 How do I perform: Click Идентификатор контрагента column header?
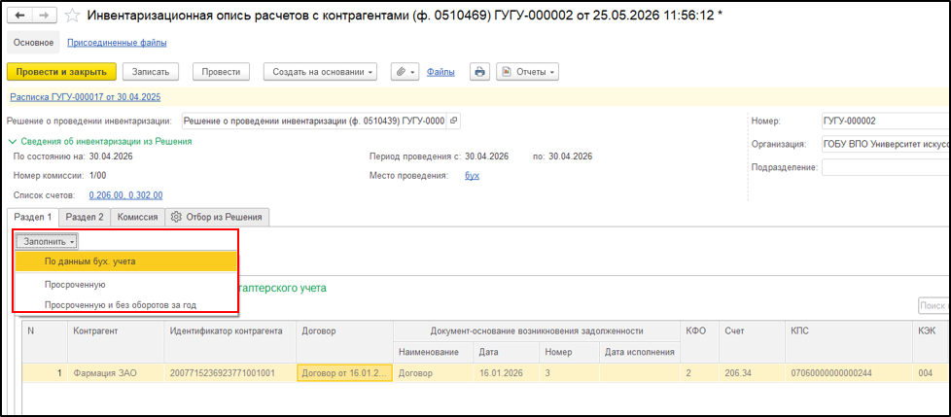229,341
